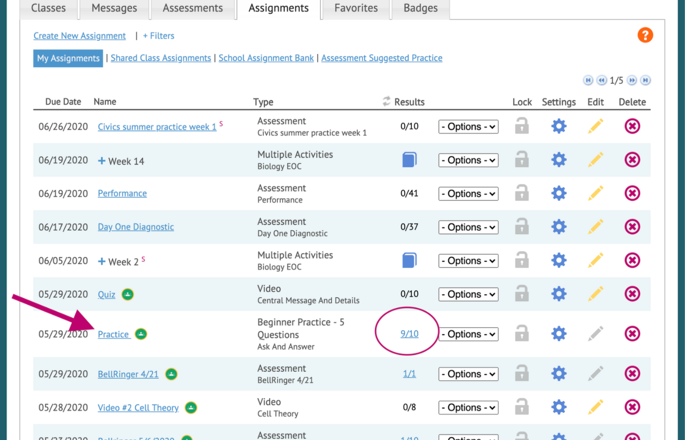The width and height of the screenshot is (685, 440).
Task: Toggle lock for the Quiz assignment
Action: [522, 293]
